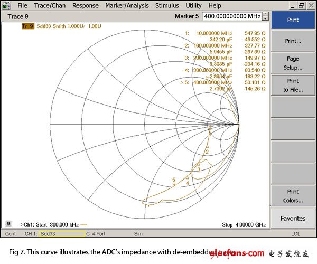Open the Response menu
This screenshot has height=264, width=317.
click(x=85, y=6)
